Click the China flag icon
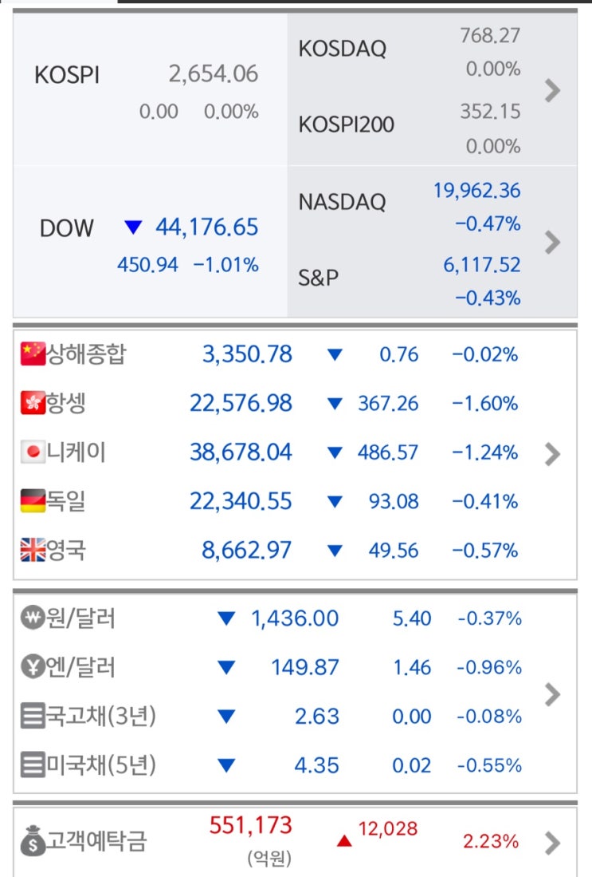The image size is (592, 877). (x=33, y=354)
